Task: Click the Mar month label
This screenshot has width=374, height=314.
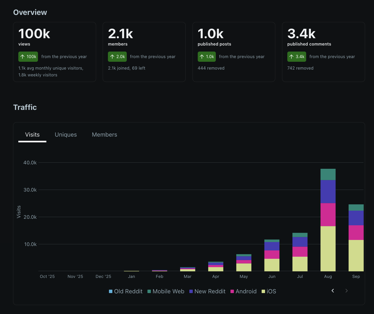Action: [188, 276]
